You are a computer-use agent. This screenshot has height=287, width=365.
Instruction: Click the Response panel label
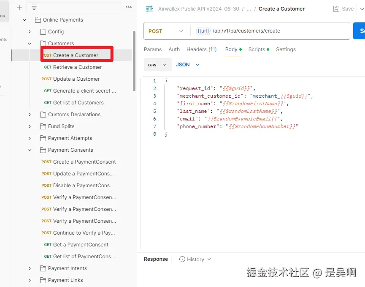click(156, 259)
